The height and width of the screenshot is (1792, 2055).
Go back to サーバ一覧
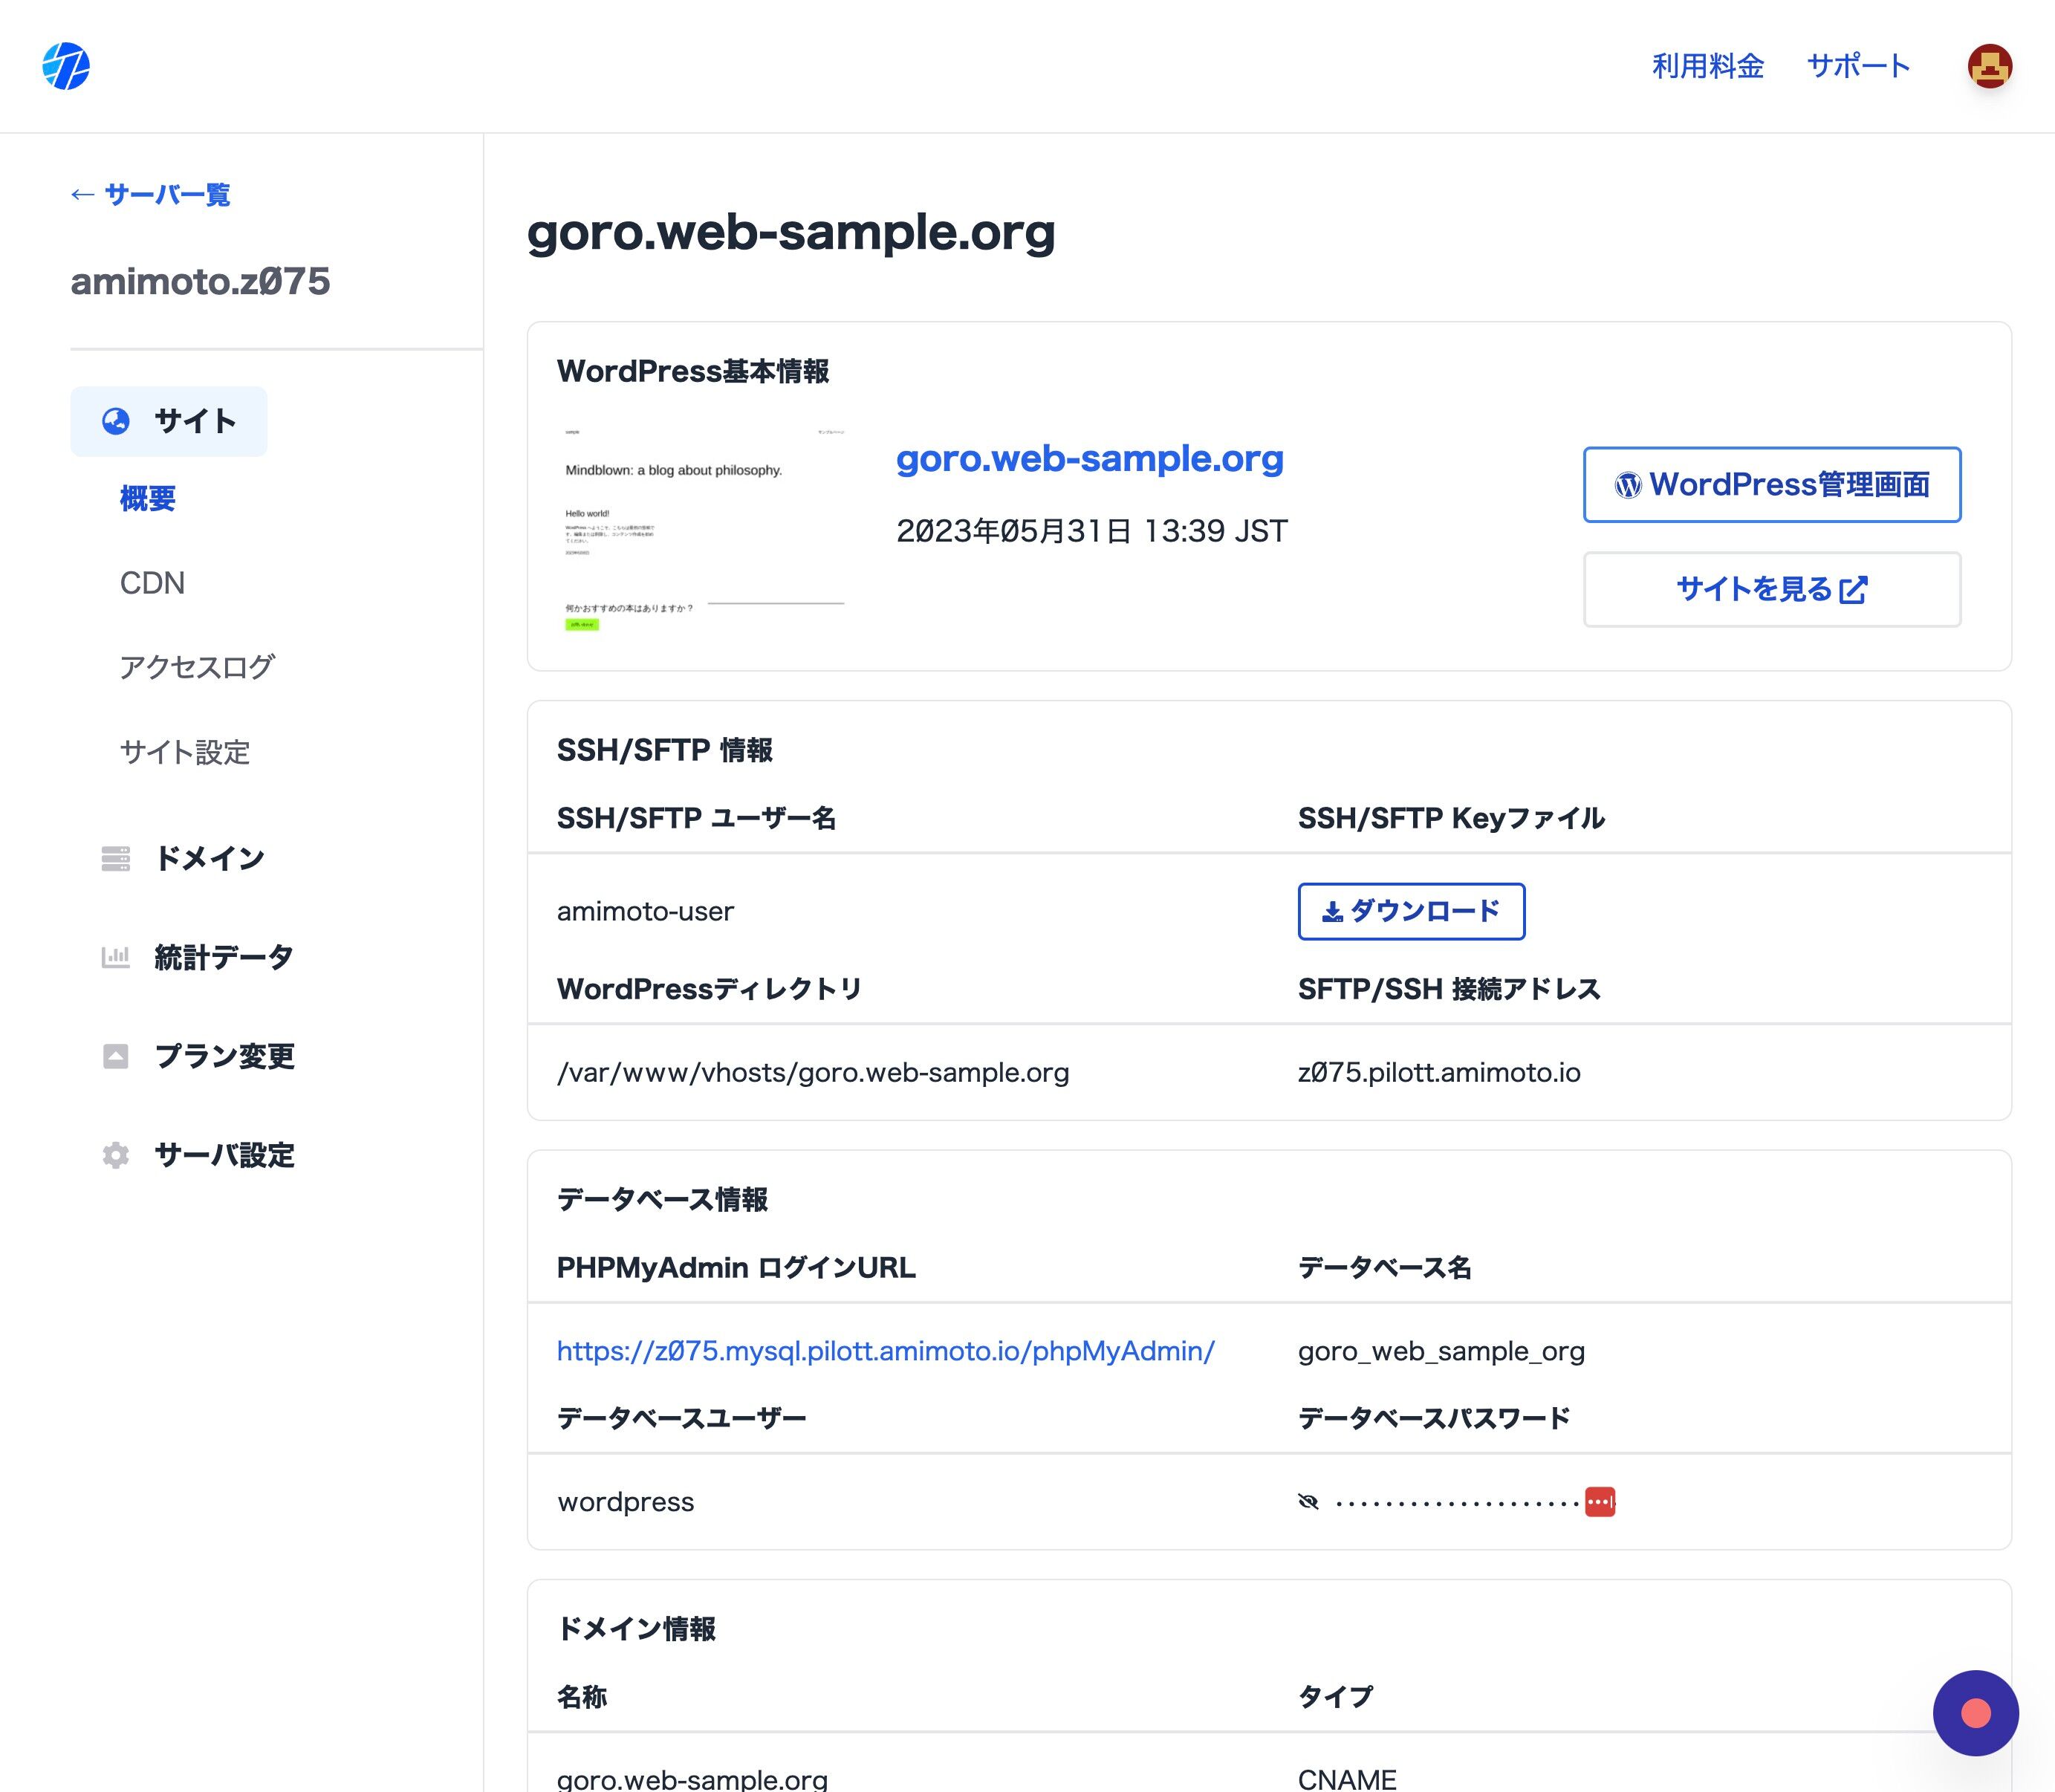point(150,194)
